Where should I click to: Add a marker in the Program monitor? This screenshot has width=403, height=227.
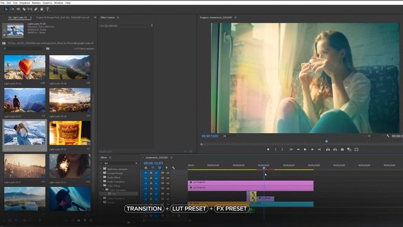click(268, 149)
